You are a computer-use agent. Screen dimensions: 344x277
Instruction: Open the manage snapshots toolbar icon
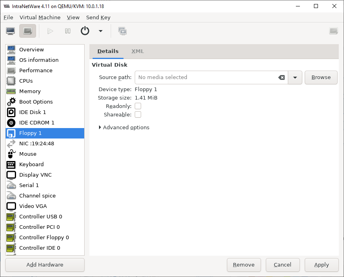click(123, 31)
